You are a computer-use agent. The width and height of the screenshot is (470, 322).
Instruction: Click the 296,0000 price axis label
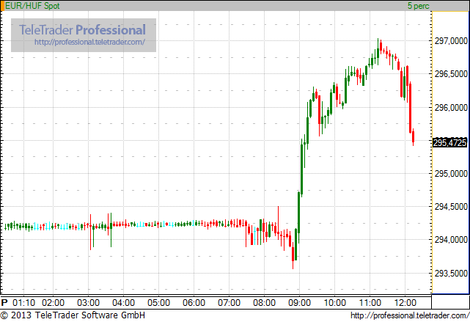click(x=451, y=107)
